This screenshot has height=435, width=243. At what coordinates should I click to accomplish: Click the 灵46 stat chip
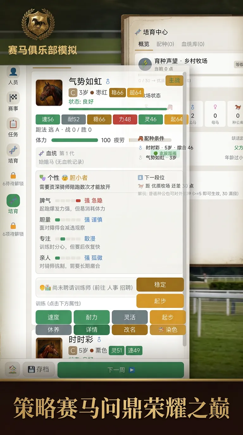click(151, 119)
